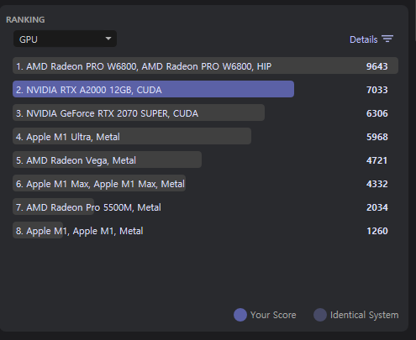Open the Details link
The width and height of the screenshot is (416, 340).
[363, 39]
